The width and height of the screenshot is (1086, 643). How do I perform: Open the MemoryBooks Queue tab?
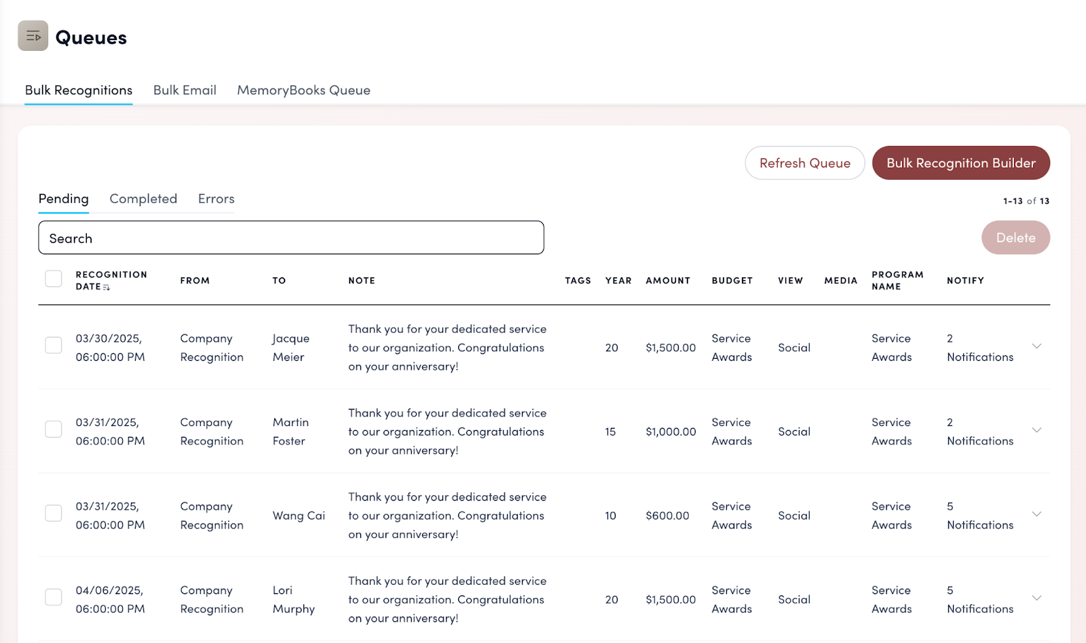pyautogui.click(x=303, y=90)
